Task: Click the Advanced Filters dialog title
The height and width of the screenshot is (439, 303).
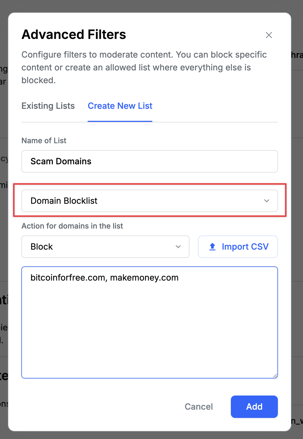Action: tap(74, 34)
